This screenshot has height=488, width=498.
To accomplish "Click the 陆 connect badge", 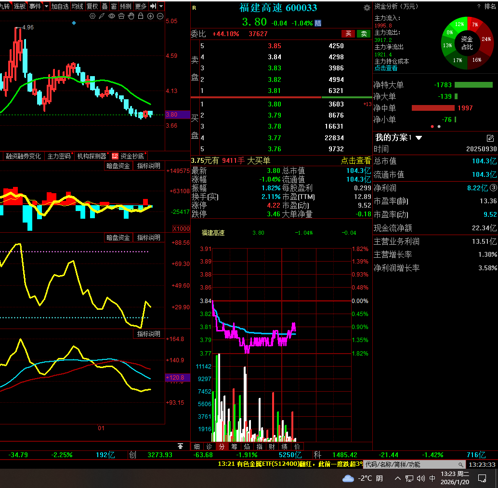I will 318,23.
